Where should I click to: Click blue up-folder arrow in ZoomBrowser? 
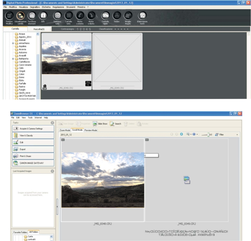pos(181,134)
